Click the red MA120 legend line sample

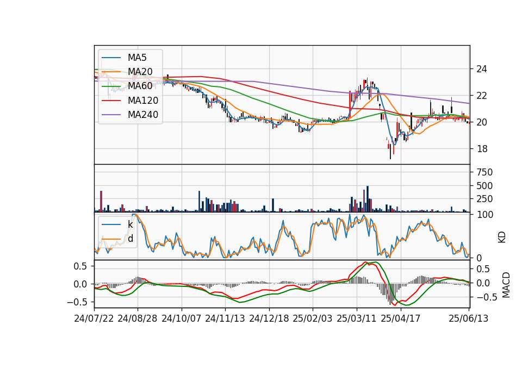tap(111, 101)
